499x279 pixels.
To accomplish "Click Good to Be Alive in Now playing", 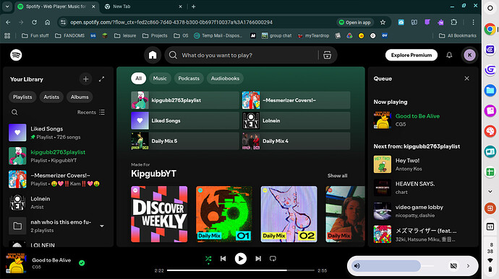I will pyautogui.click(x=417, y=116).
